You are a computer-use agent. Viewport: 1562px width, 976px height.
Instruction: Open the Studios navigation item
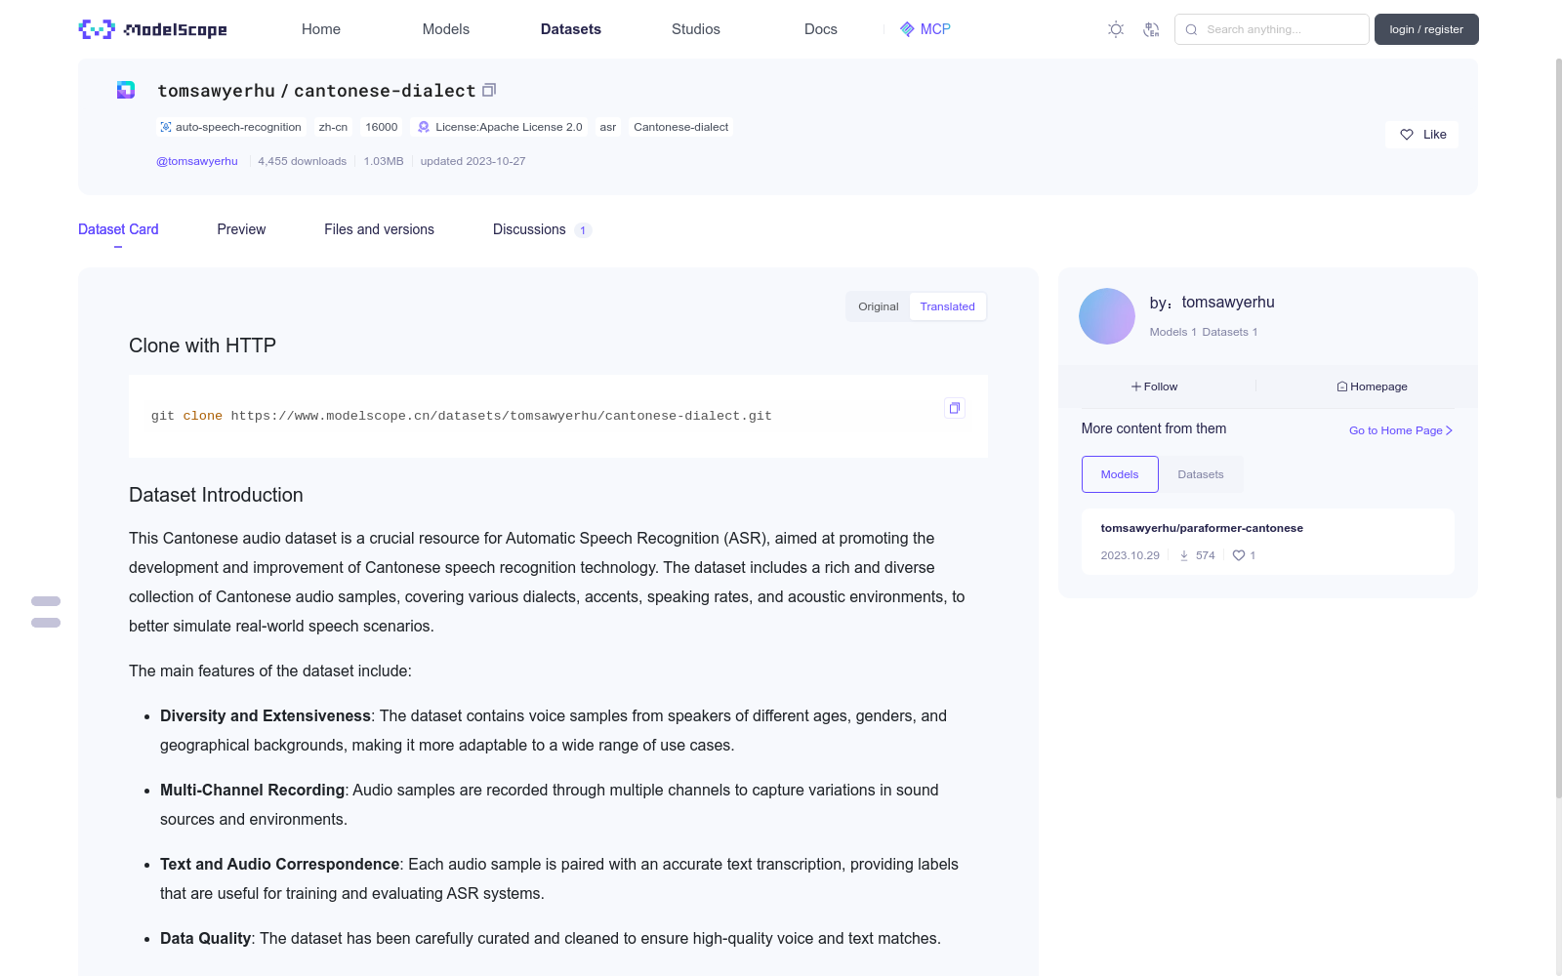696,29
